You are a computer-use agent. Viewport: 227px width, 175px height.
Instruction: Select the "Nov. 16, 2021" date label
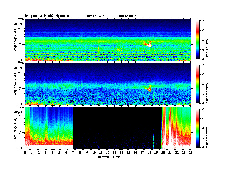click(96, 16)
